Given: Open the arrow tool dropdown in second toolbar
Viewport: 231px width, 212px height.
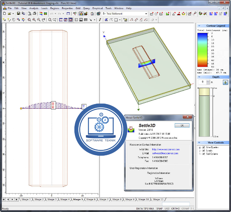Looking at the screenshot, I should pyautogui.click(x=95, y=20).
